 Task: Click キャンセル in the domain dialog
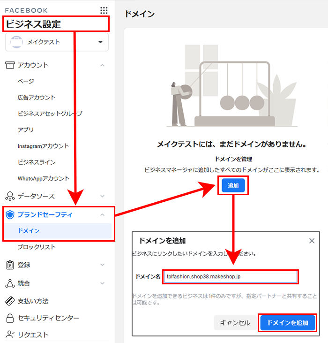point(235,323)
